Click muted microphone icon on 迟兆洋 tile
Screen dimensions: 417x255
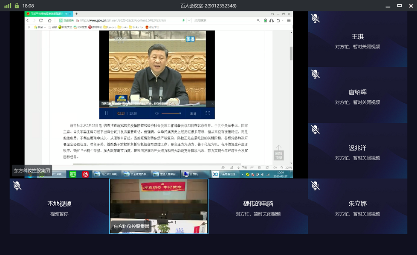coord(315,130)
